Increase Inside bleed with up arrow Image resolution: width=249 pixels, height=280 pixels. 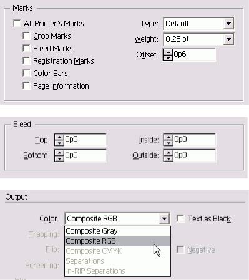tap(168, 137)
